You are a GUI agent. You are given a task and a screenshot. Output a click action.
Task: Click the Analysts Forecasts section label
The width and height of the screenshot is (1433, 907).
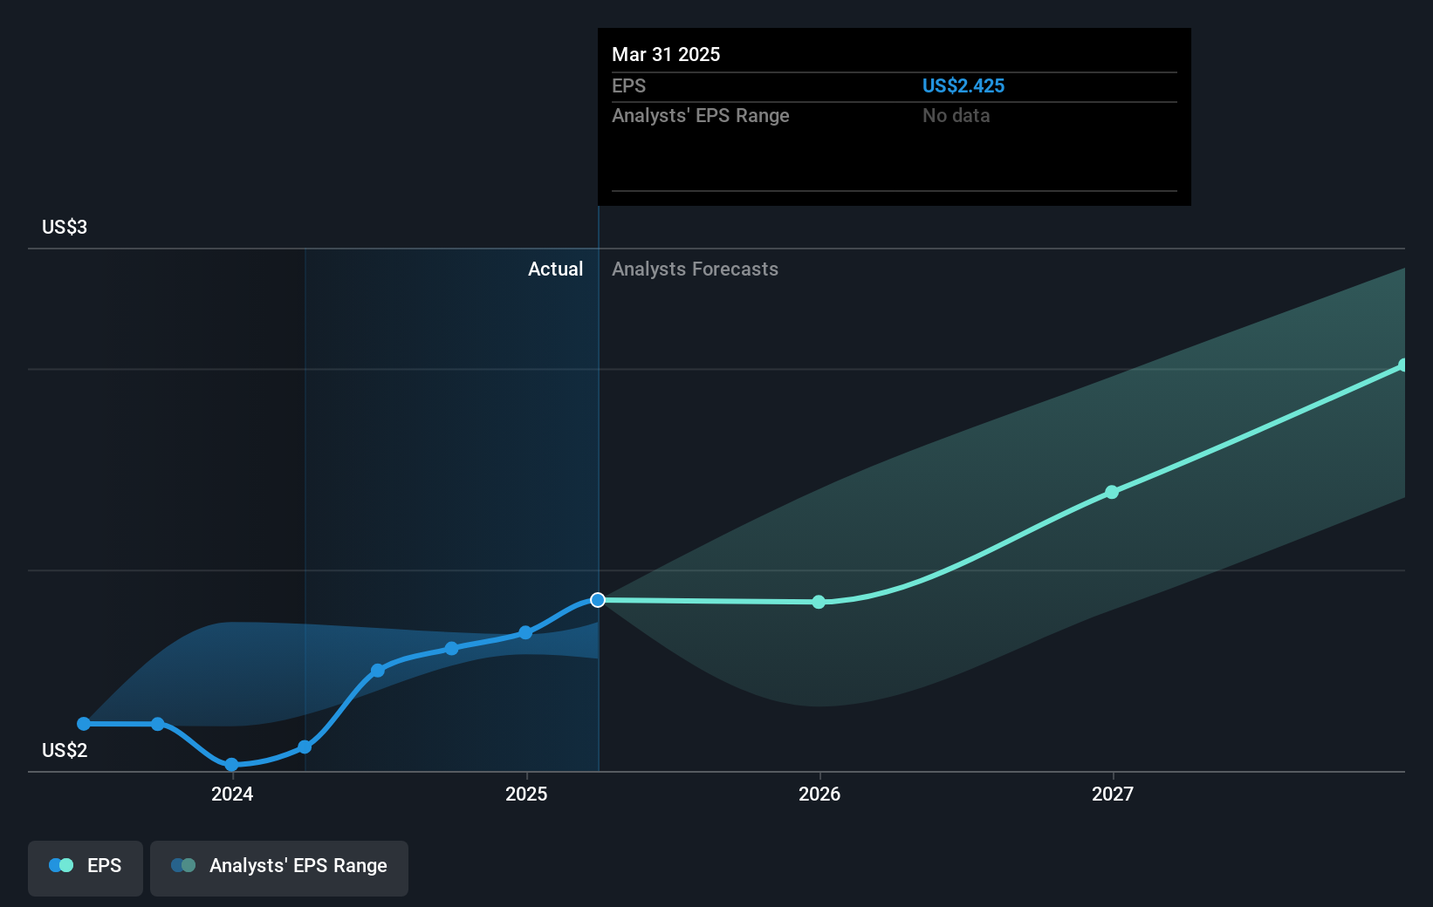[x=695, y=269]
